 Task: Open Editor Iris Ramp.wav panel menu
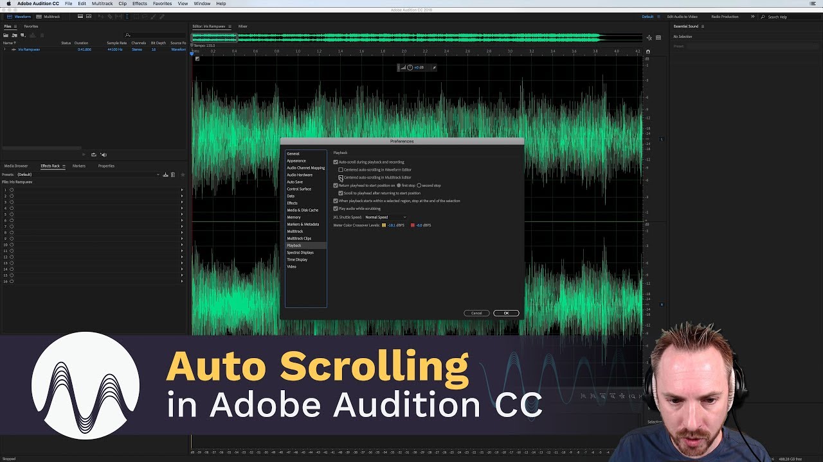(x=230, y=26)
